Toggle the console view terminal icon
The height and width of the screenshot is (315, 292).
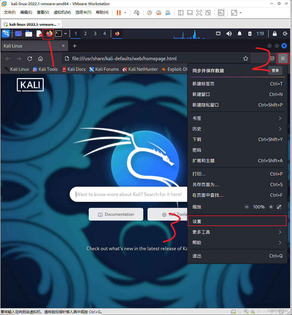point(221,12)
